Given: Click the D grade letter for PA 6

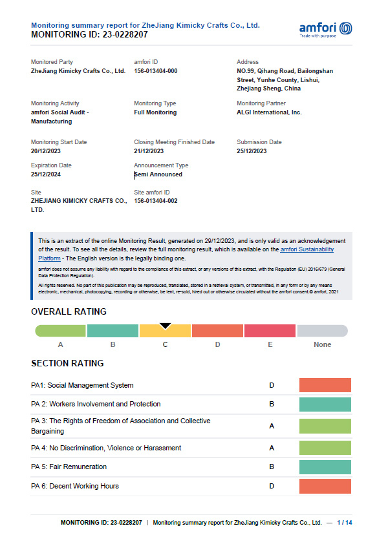Looking at the screenshot, I should point(272,486).
